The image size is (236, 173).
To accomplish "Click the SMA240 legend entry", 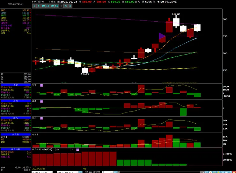I will (x=16, y=23).
